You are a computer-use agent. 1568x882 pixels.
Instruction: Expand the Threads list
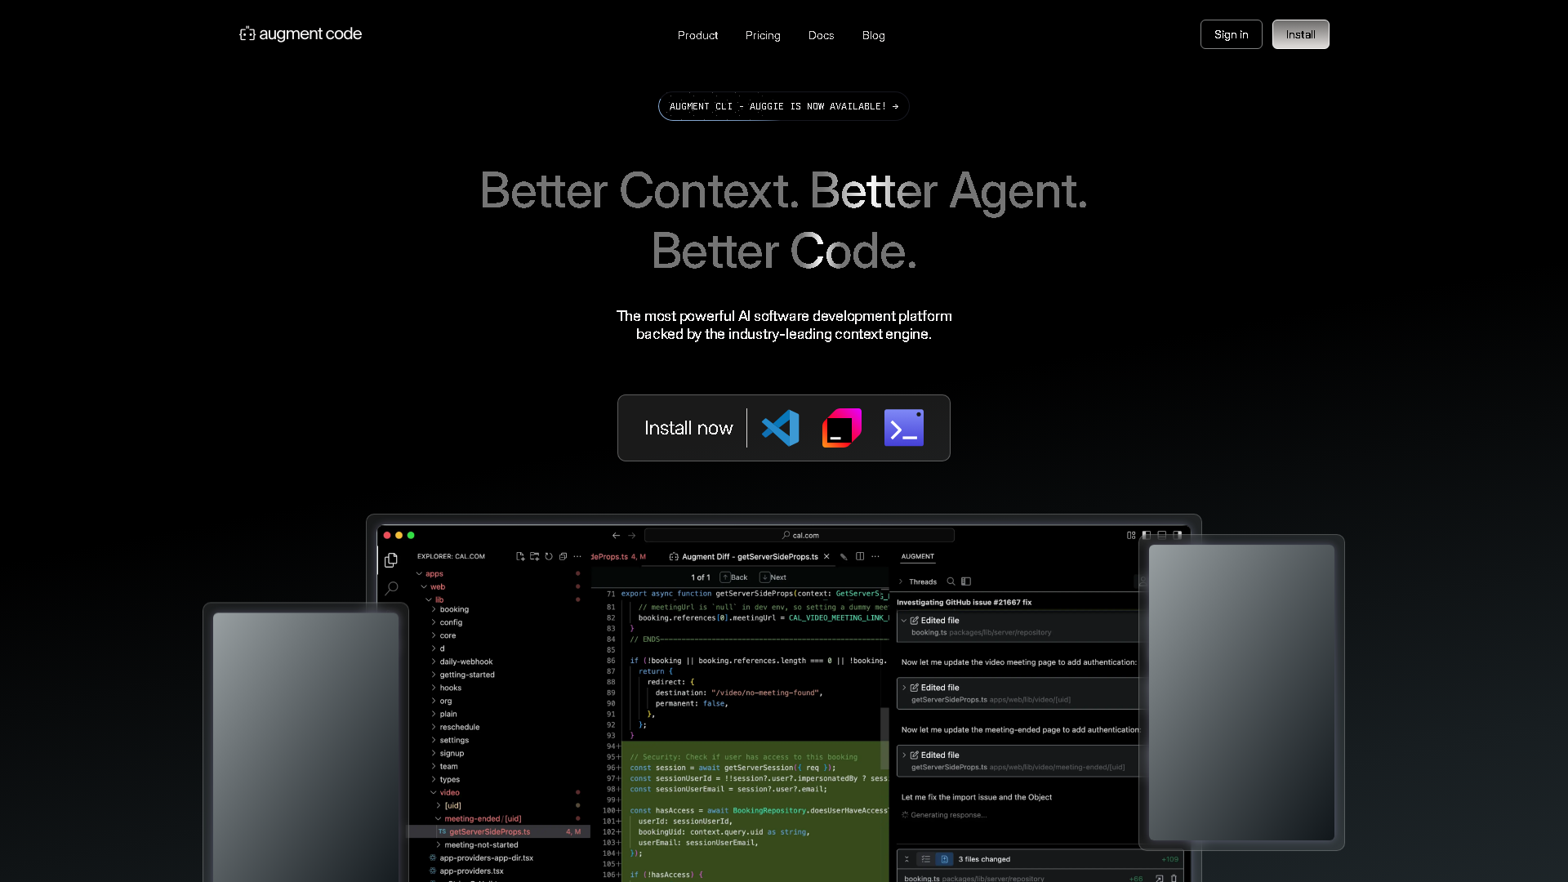tap(918, 581)
